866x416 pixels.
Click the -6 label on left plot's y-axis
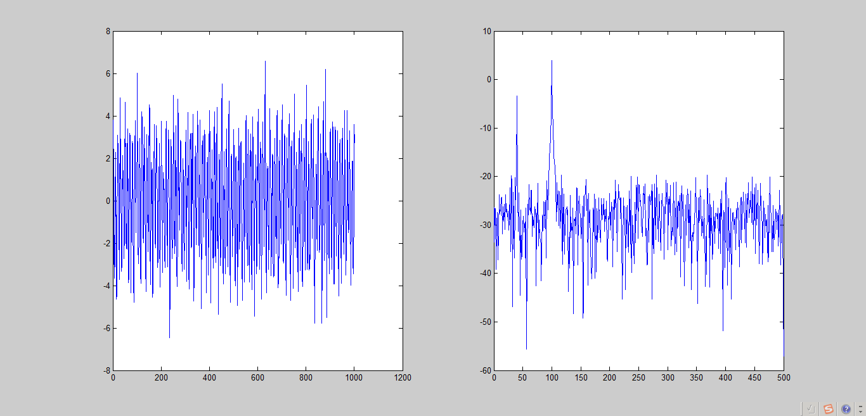pos(107,328)
